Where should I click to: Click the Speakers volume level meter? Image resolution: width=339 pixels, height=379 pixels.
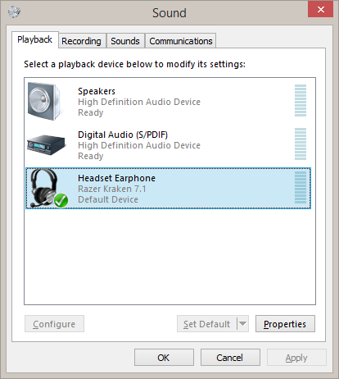(x=301, y=101)
